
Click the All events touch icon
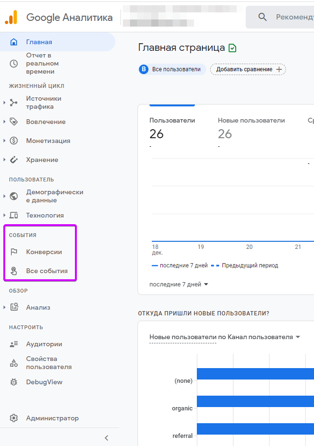click(14, 271)
